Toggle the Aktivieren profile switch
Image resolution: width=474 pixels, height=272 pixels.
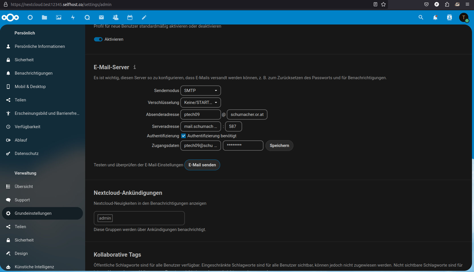(x=98, y=39)
